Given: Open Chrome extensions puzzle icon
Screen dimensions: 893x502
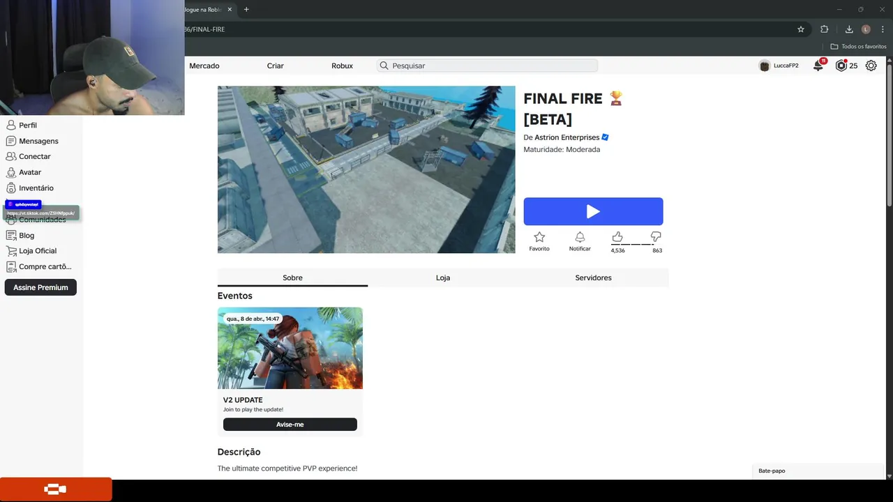Looking at the screenshot, I should tap(824, 29).
